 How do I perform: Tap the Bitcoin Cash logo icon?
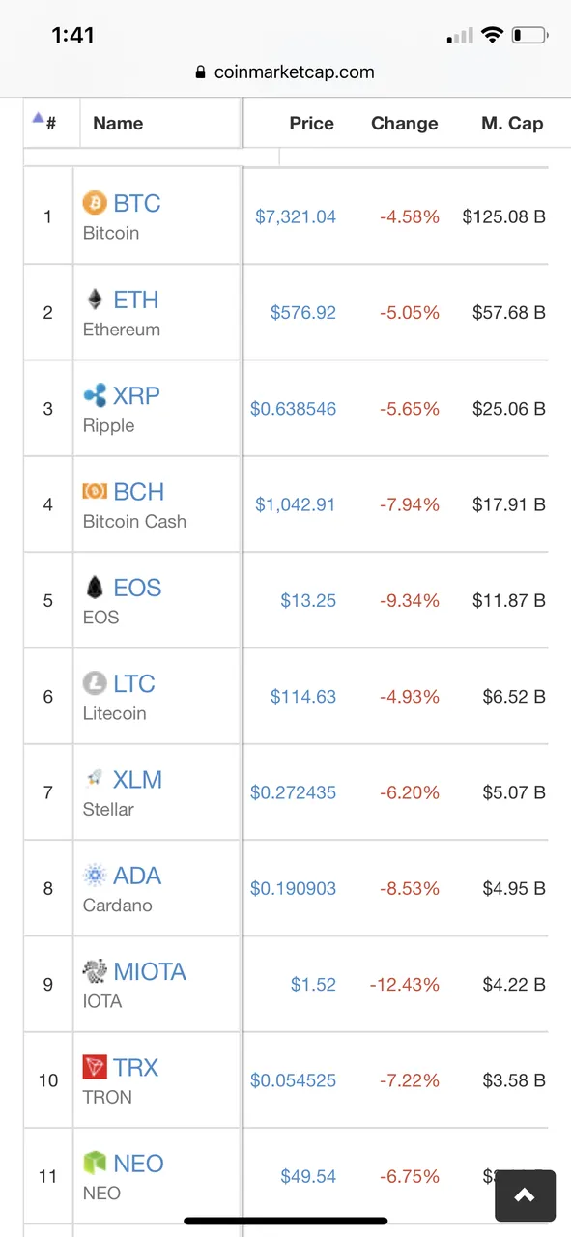95,491
